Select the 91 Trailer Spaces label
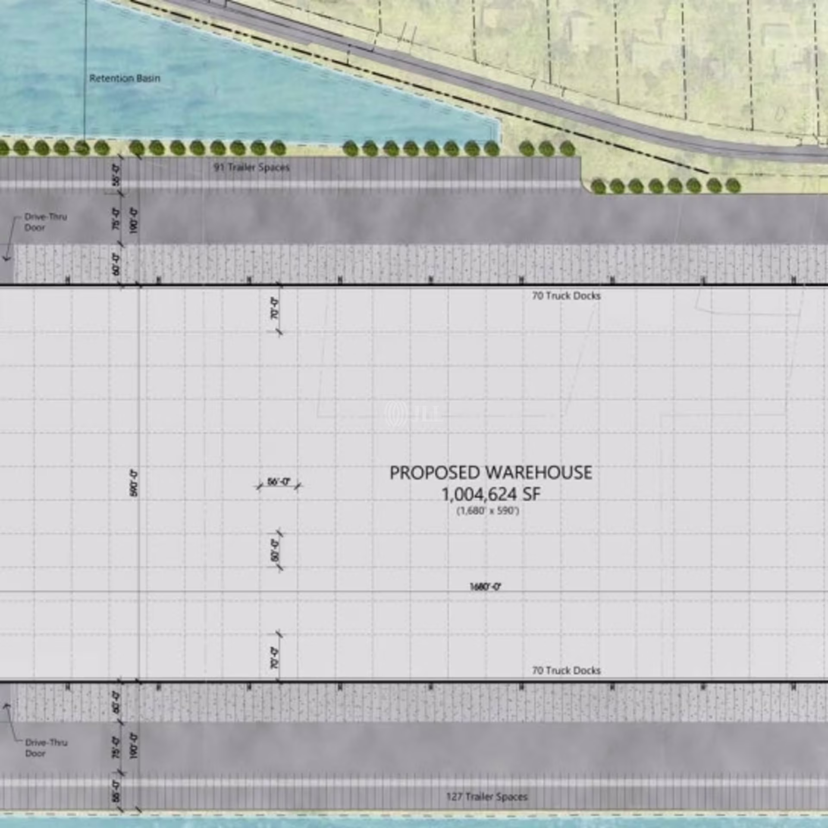The height and width of the screenshot is (828, 828). point(251,167)
